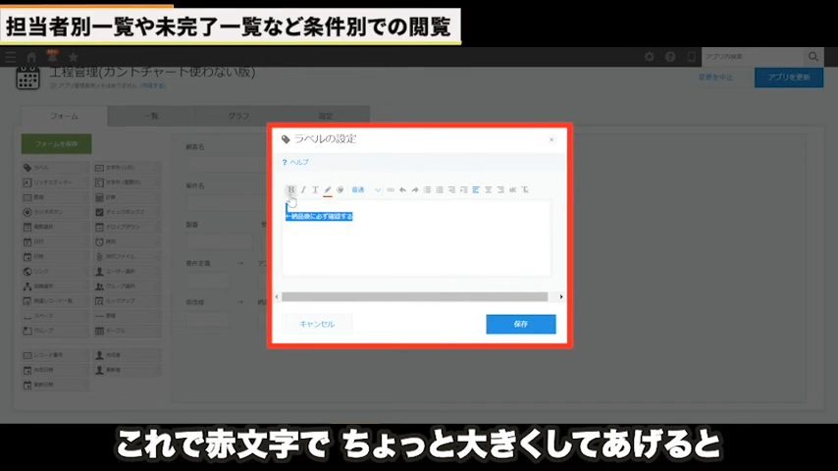Image resolution: width=838 pixels, height=471 pixels.
Task: Go to the home portal icon
Action: click(31, 57)
